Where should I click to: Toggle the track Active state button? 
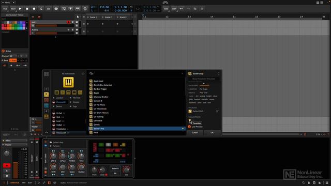(3, 51)
